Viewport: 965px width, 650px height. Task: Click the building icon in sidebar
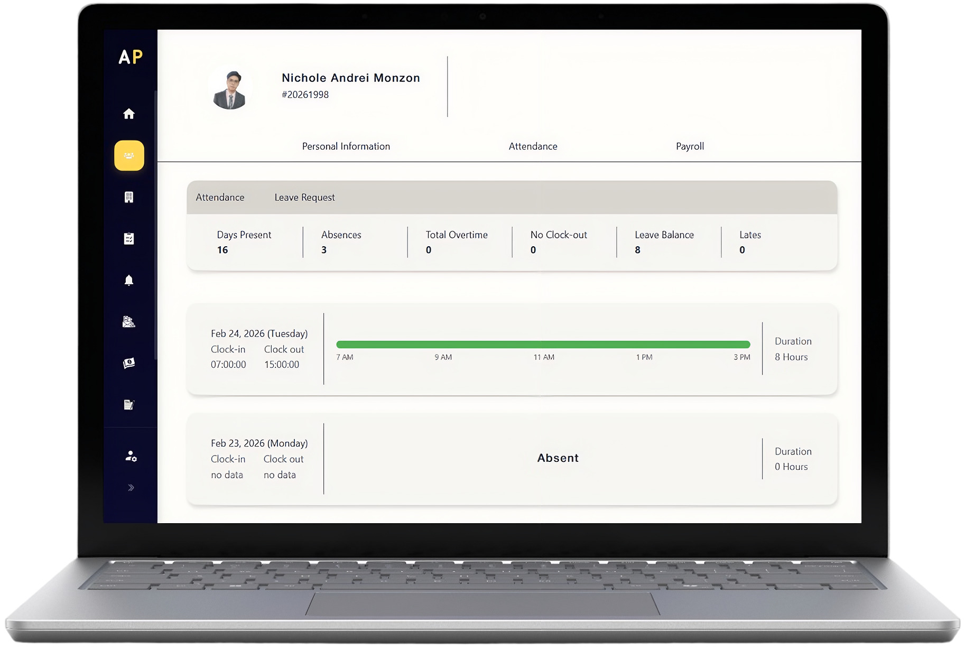pyautogui.click(x=129, y=197)
